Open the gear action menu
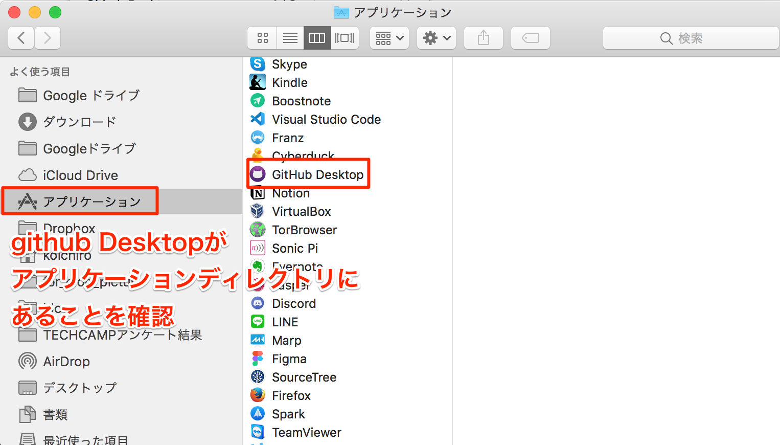 [x=436, y=38]
